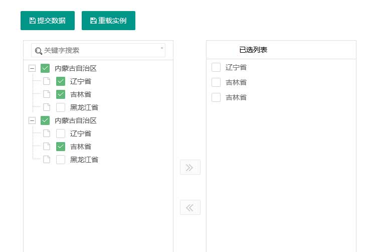
Task: Uncheck the first 内蒙古自治区 checkbox
Action: tap(45, 68)
